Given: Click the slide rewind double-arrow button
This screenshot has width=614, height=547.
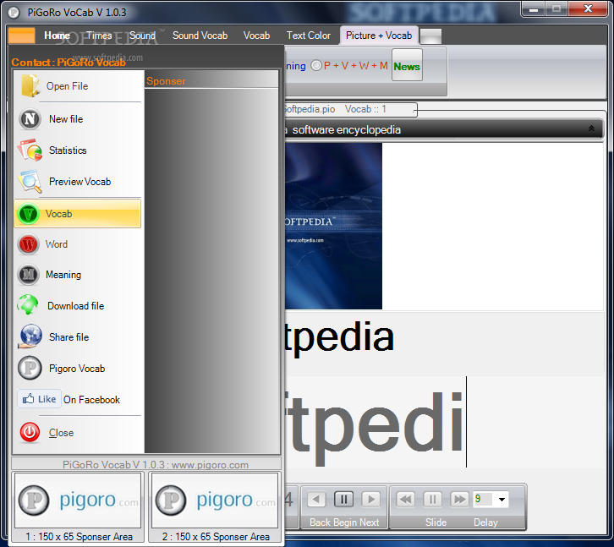Looking at the screenshot, I should (405, 499).
